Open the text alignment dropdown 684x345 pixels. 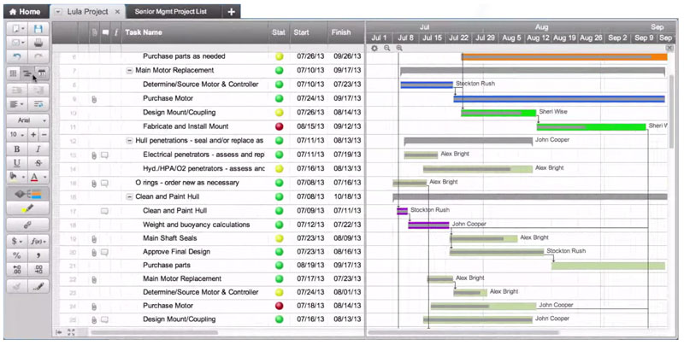pyautogui.click(x=17, y=104)
